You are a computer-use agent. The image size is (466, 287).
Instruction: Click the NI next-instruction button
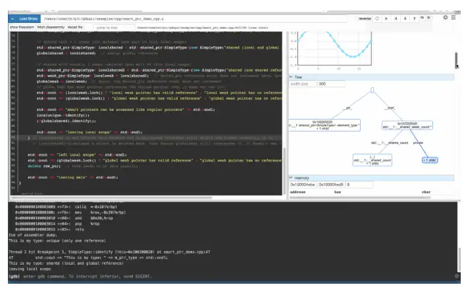[x=422, y=18]
